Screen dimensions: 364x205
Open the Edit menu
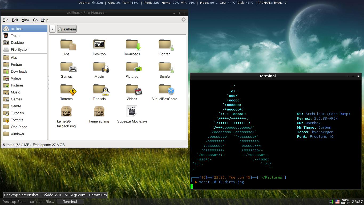pyautogui.click(x=15, y=20)
